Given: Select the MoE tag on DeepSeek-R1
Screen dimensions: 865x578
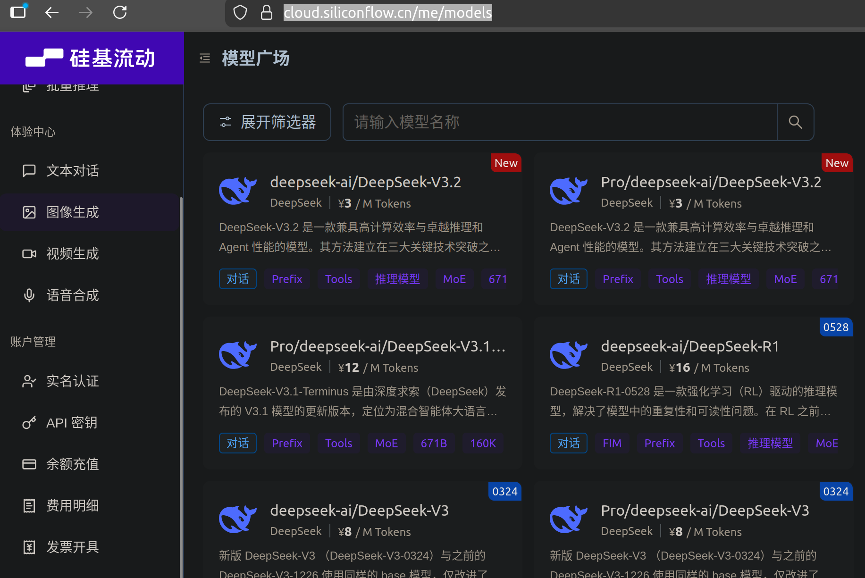Looking at the screenshot, I should tap(826, 443).
